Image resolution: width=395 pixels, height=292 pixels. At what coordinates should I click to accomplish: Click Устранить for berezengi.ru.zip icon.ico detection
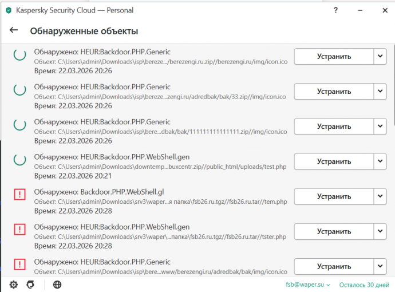pos(334,56)
